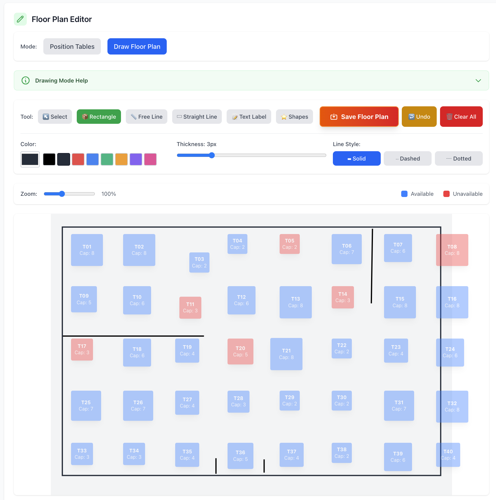Switch to Draw Floor Plan mode
Viewport: 496px width, 500px height.
137,46
